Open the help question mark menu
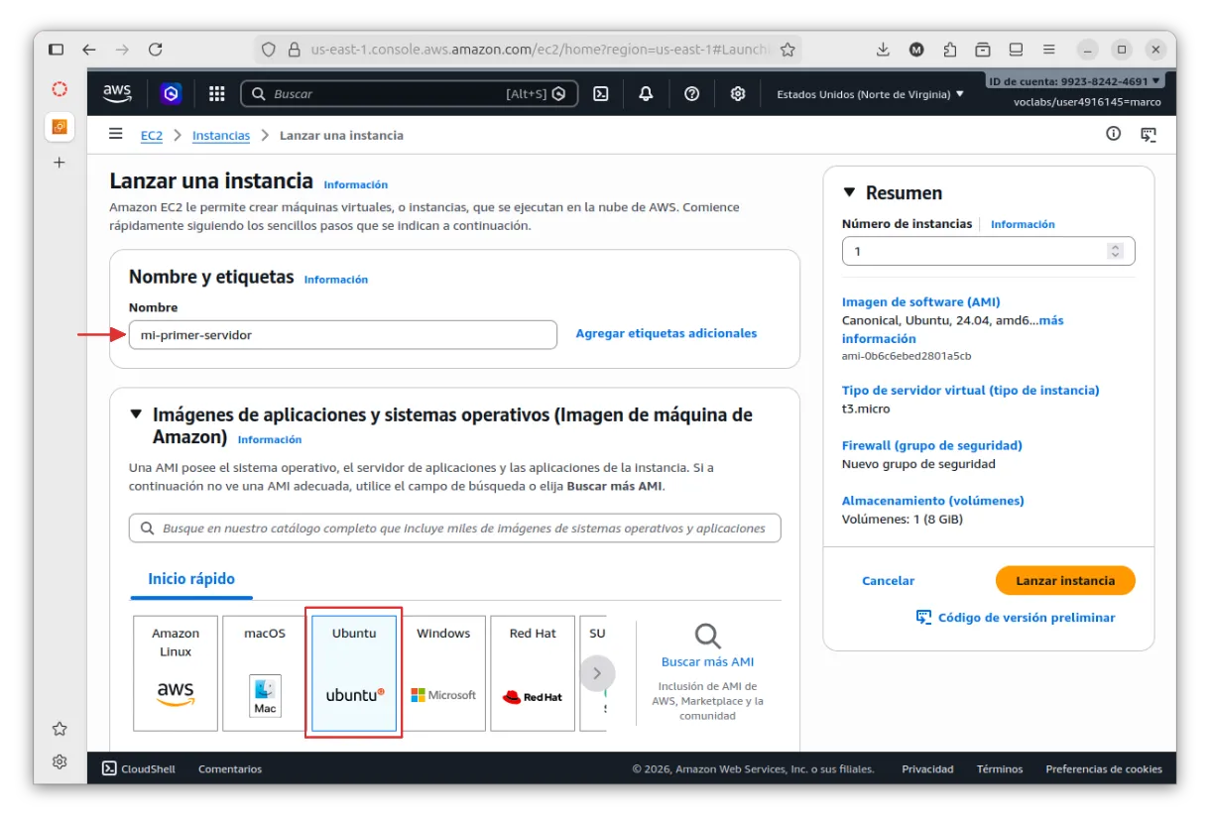The height and width of the screenshot is (820, 1210). pyautogui.click(x=692, y=94)
